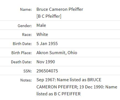Click the note line CAMERON PFEIFFER; 19 Dec 1990
120x100 pixels.
click(77, 87)
